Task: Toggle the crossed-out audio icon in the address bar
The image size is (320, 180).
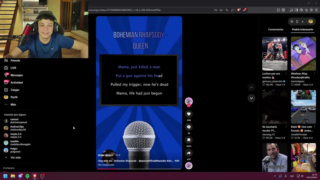Action: pos(216,10)
